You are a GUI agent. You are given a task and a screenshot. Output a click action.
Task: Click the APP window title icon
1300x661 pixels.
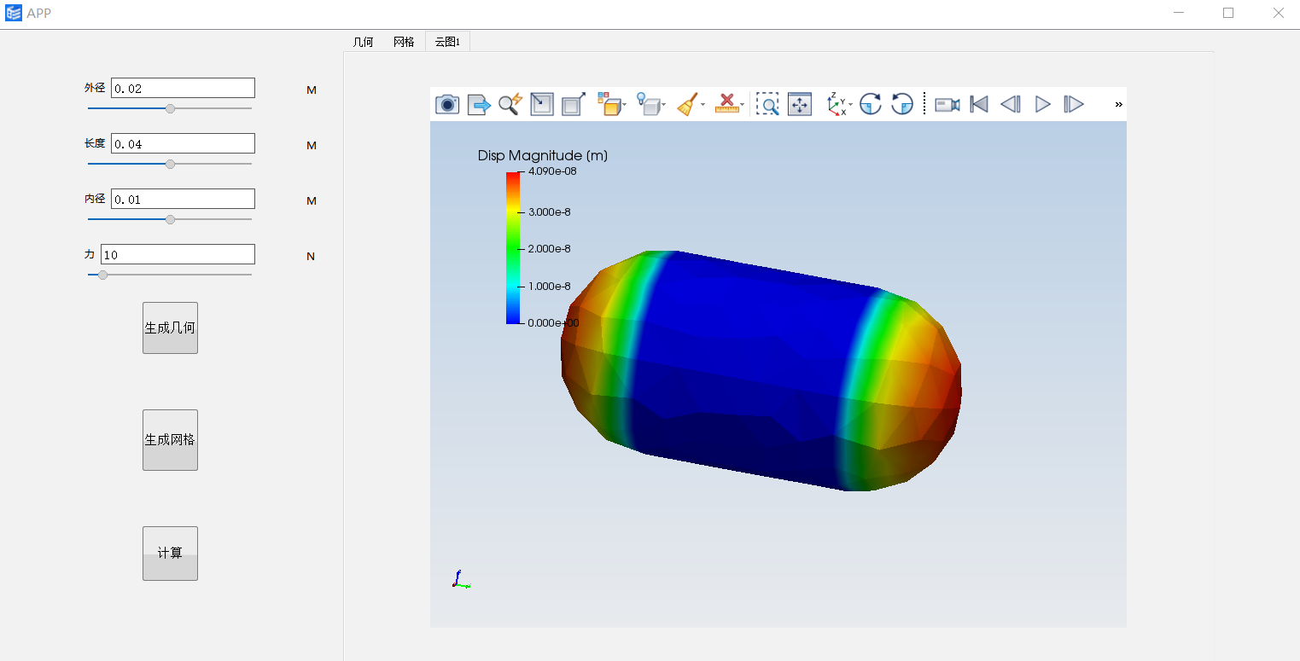(x=14, y=13)
